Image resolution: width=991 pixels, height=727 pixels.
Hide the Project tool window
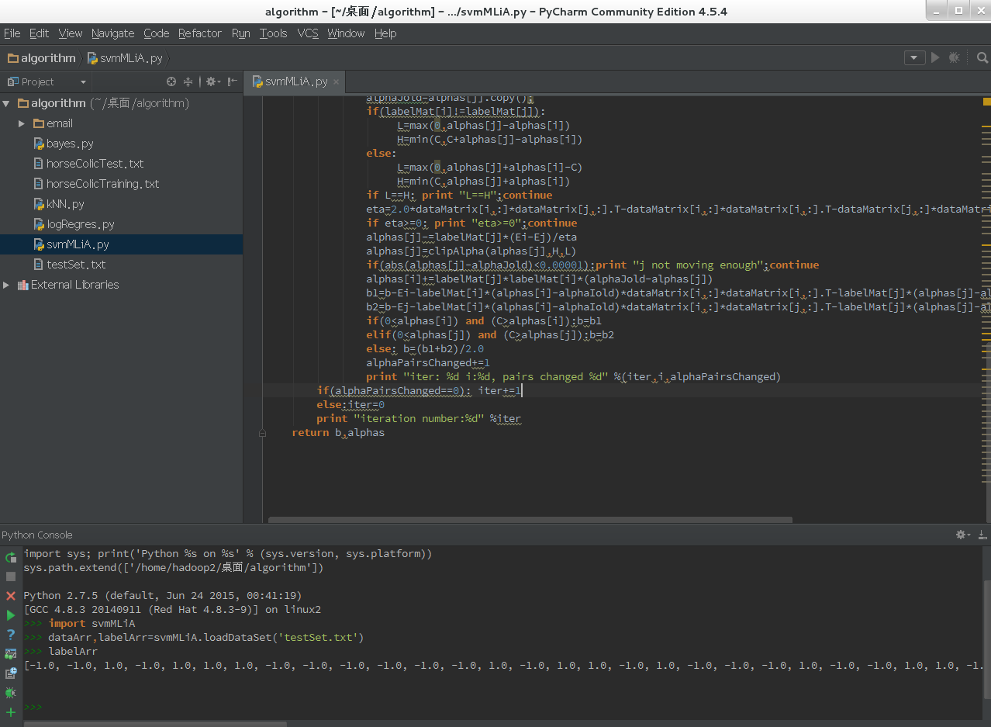pos(232,81)
